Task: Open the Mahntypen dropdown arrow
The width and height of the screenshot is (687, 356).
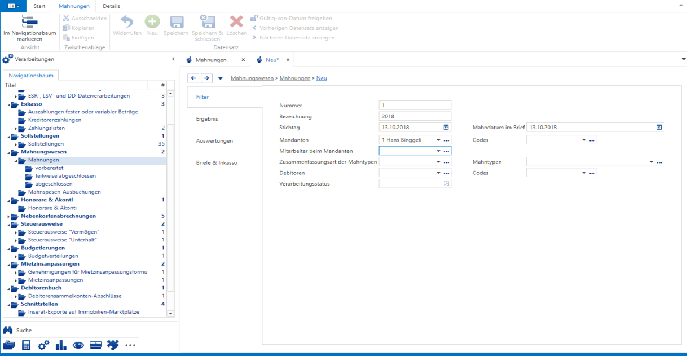Action: [651, 162]
